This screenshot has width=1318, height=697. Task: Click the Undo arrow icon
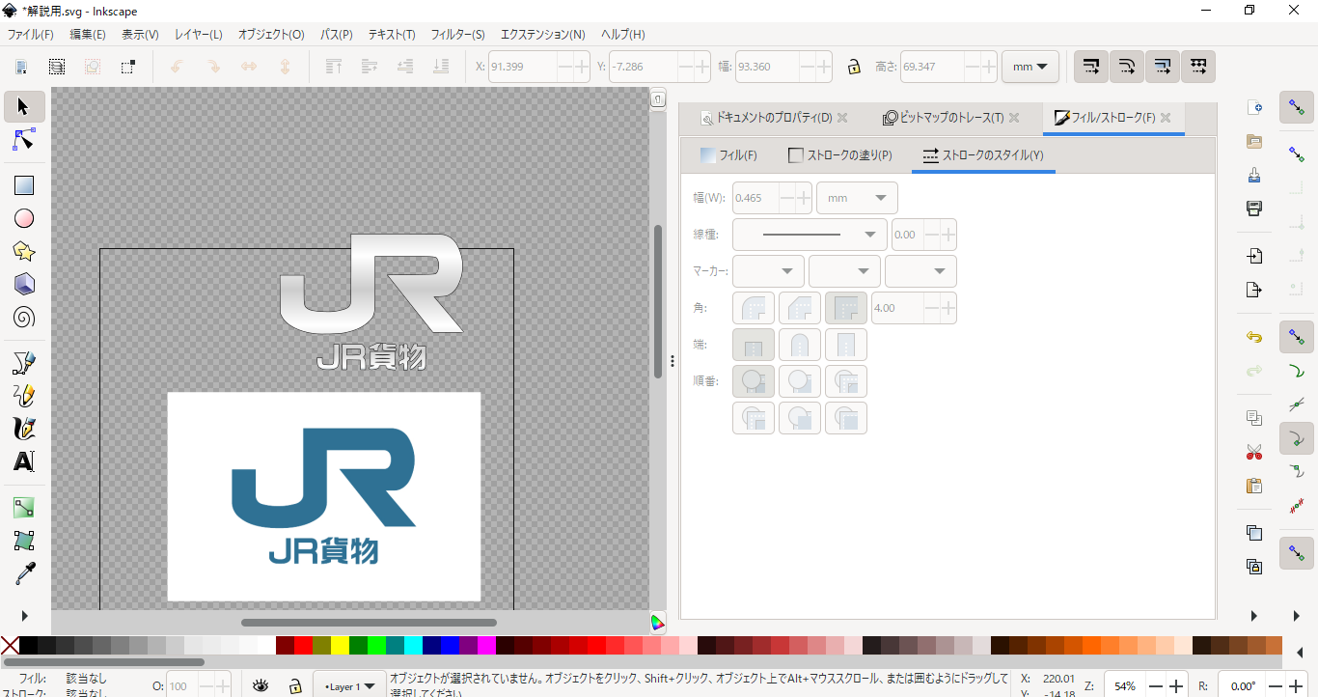(x=1254, y=337)
